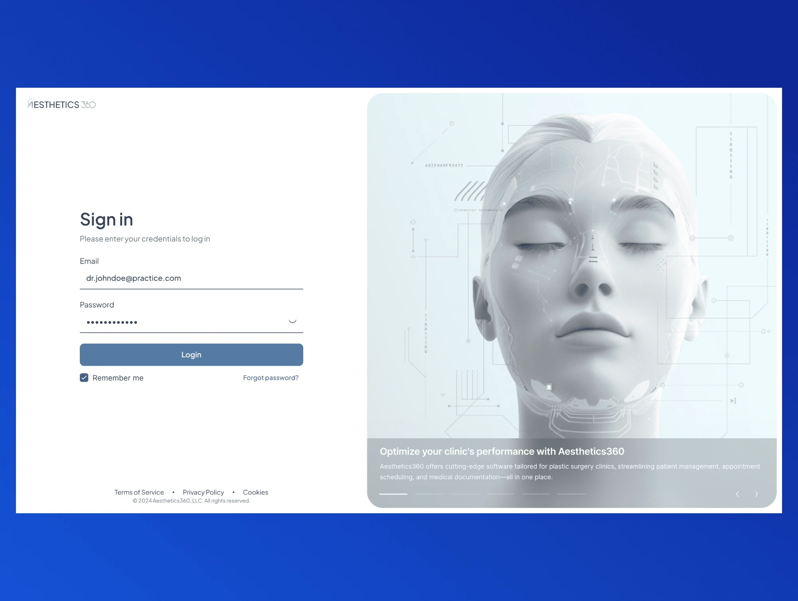Focus the Email input field

(x=192, y=278)
